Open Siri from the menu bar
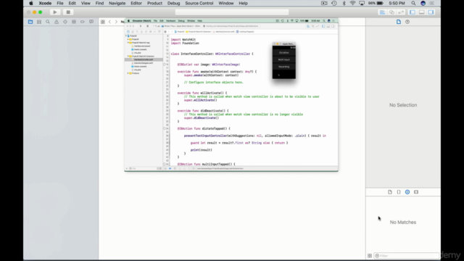The image size is (464, 261). [423, 3]
